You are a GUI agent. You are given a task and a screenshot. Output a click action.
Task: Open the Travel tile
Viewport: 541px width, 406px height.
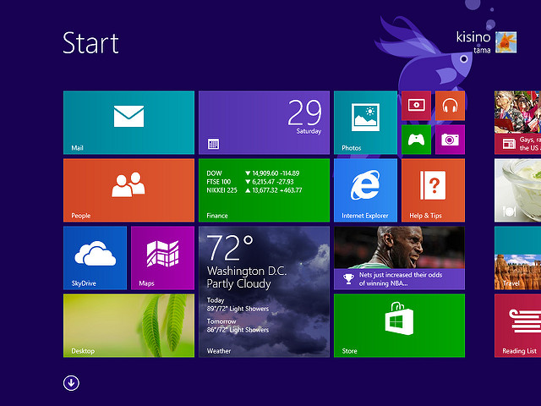click(517, 258)
